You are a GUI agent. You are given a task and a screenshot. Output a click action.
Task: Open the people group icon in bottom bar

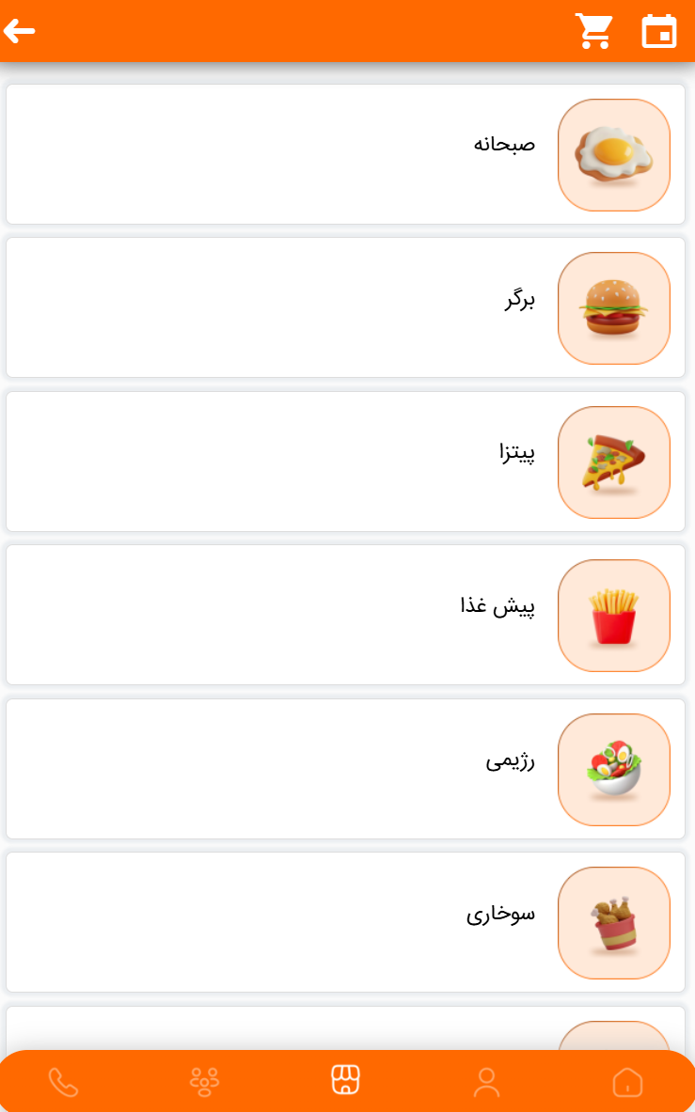[x=204, y=1082]
